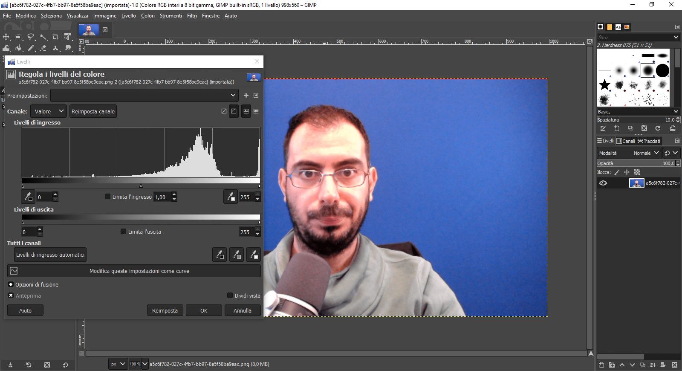Select the Move tool in toolbox
Image resolution: width=682 pixels, height=371 pixels.
point(6,37)
